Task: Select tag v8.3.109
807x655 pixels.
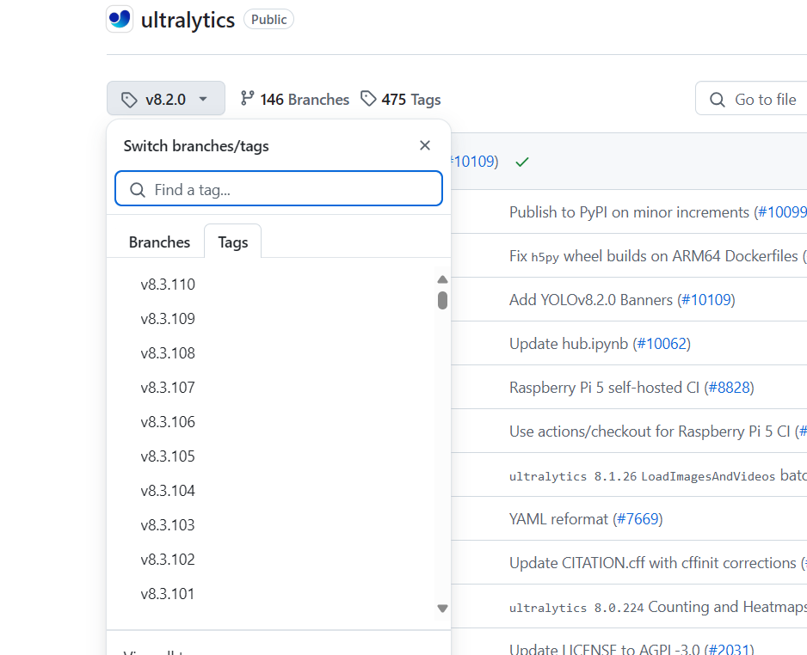Action: pyautogui.click(x=168, y=319)
